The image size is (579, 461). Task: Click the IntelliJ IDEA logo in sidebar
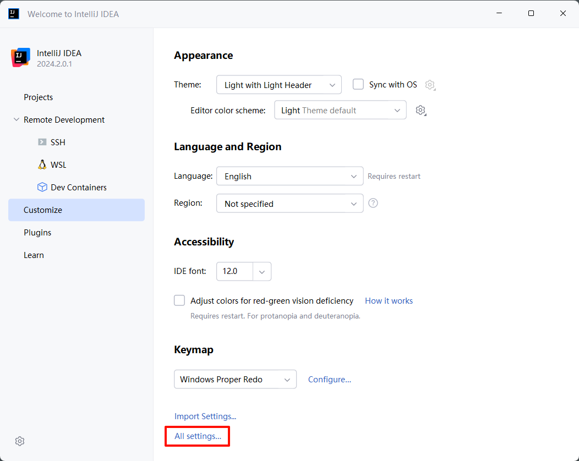[21, 58]
